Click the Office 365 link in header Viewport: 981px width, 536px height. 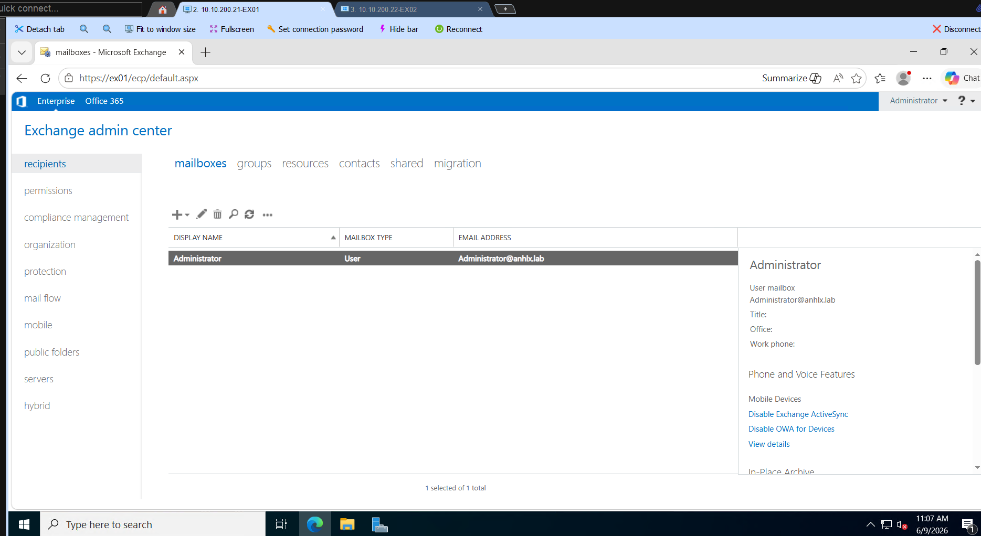[104, 101]
